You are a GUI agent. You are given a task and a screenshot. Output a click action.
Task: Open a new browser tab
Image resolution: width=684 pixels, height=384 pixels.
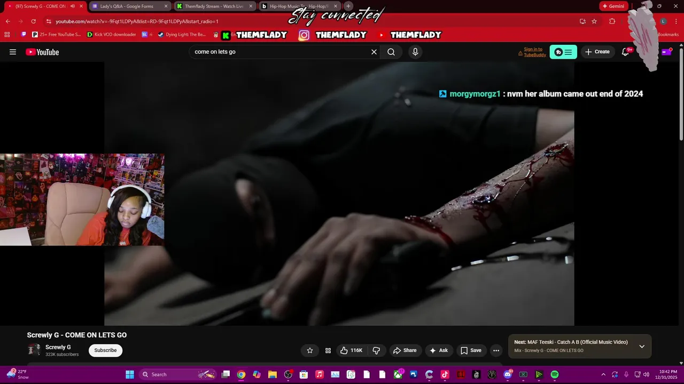[348, 6]
